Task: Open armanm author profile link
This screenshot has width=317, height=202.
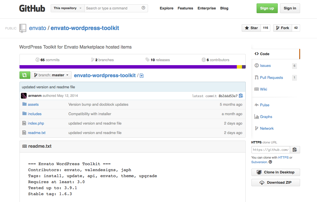Action: (x=35, y=96)
